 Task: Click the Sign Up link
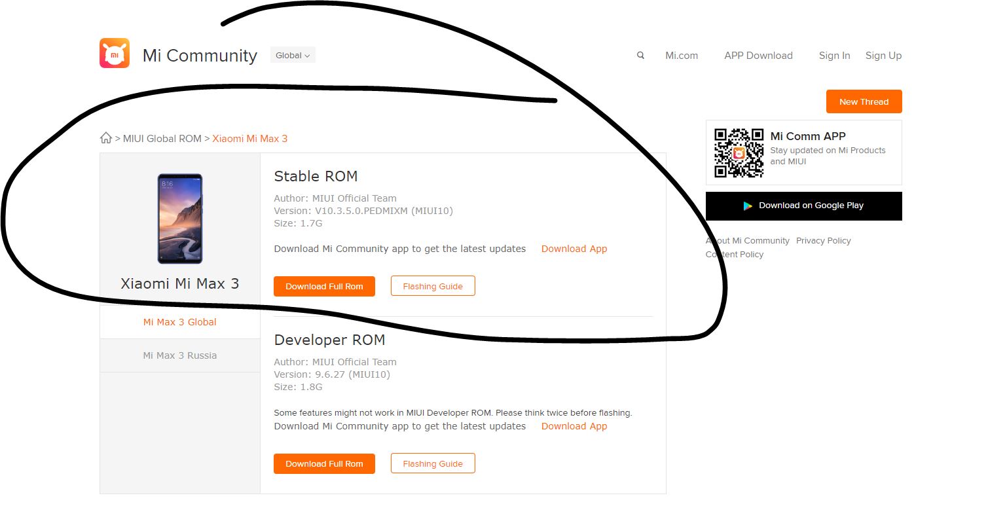click(x=883, y=56)
